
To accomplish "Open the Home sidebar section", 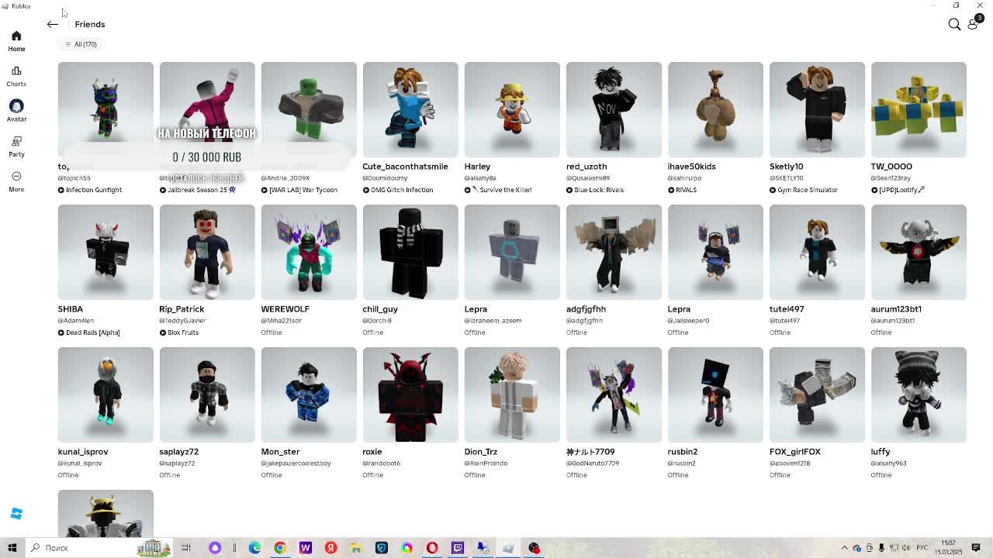I will point(16,41).
